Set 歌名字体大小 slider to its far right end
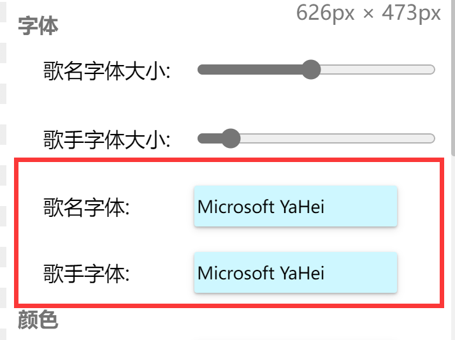Image resolution: width=455 pixels, height=340 pixels. (x=433, y=70)
